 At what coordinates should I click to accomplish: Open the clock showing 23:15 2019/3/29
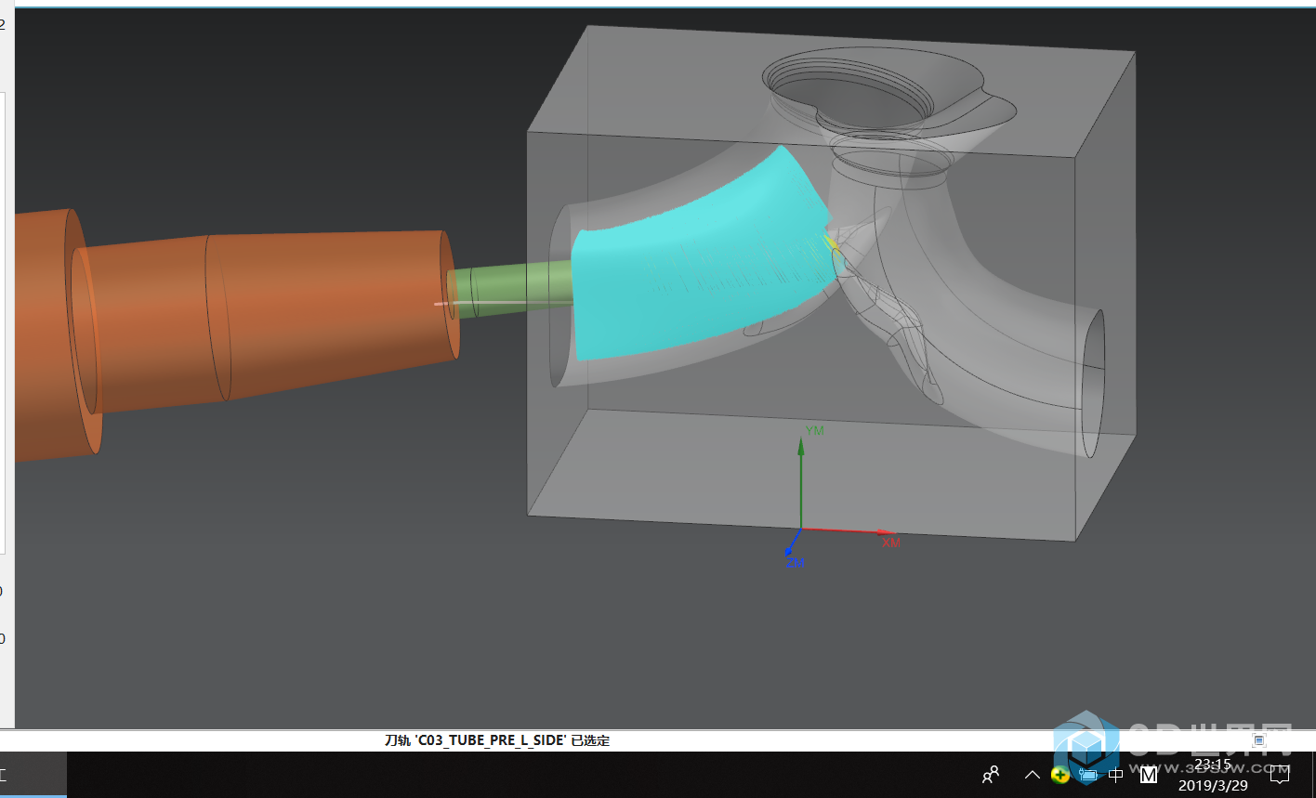[x=1213, y=775]
